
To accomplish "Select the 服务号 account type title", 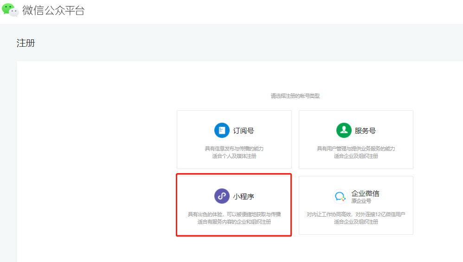I will 365,131.
